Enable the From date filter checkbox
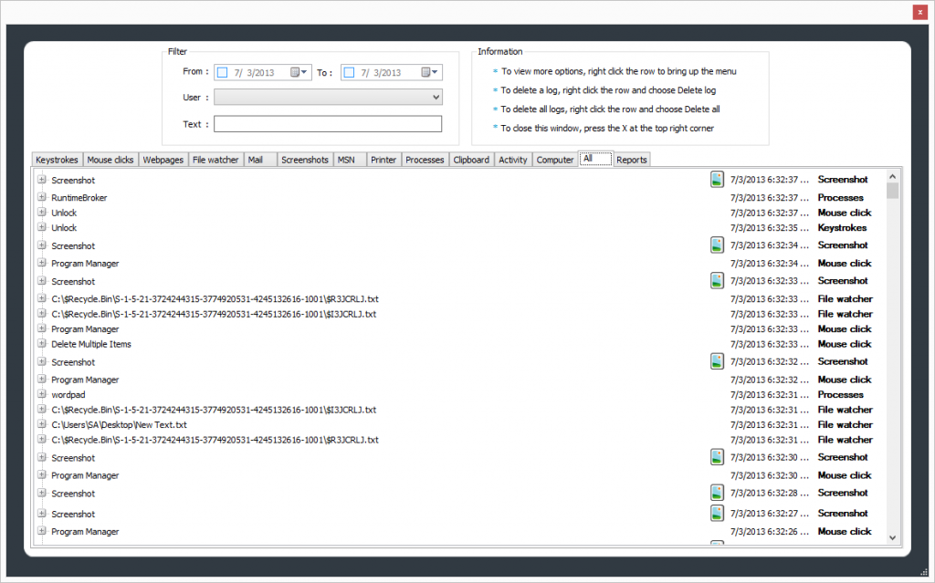 (x=222, y=72)
